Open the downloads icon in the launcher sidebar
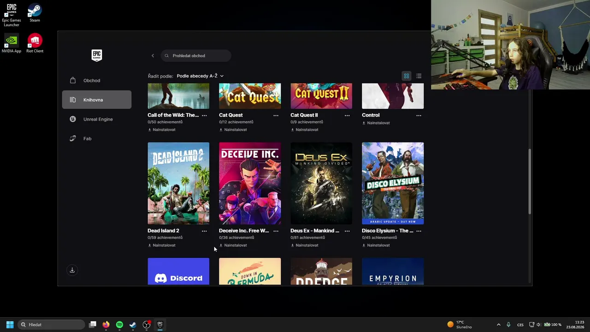The height and width of the screenshot is (332, 590). (72, 270)
